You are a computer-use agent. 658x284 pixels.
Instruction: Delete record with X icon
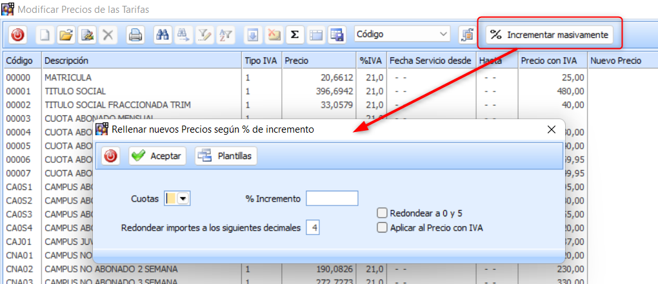coord(108,35)
